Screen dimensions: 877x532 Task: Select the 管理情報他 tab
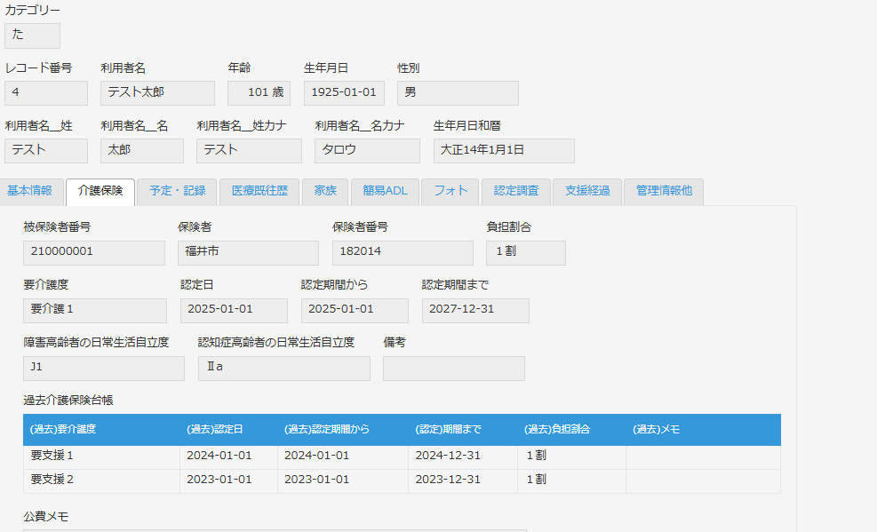[664, 191]
